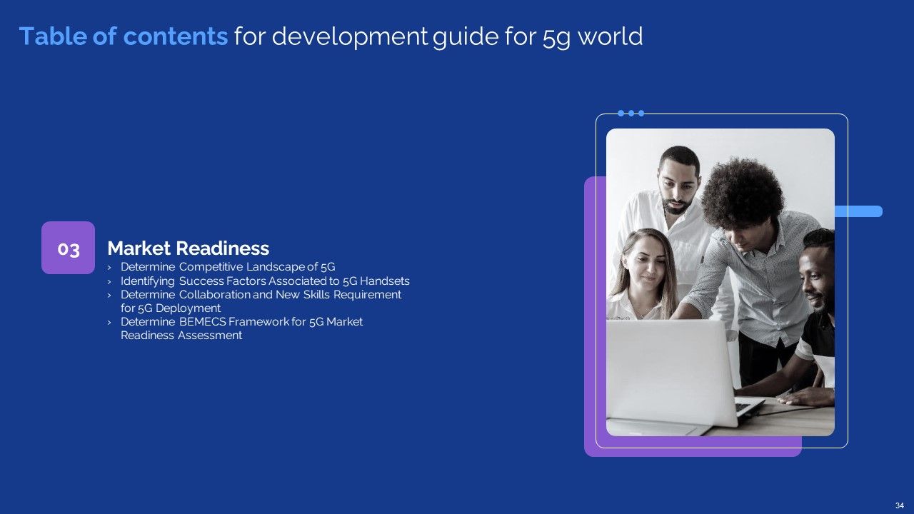This screenshot has width=914, height=514.
Task: Select 'Determine Competitive Landscape of 5G' bullet
Action: [x=228, y=267]
